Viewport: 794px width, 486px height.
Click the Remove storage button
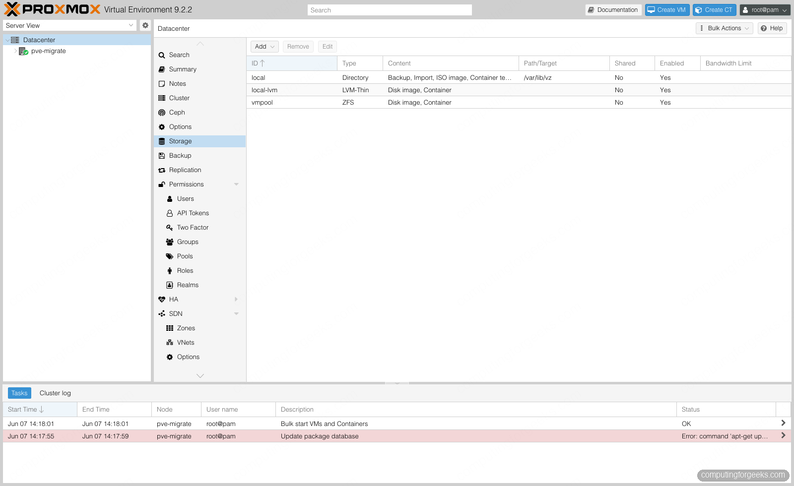298,47
